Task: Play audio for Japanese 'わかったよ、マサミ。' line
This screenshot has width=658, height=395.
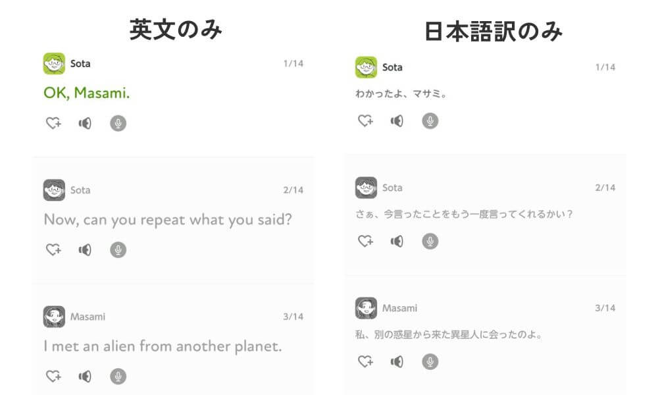Action: click(397, 120)
